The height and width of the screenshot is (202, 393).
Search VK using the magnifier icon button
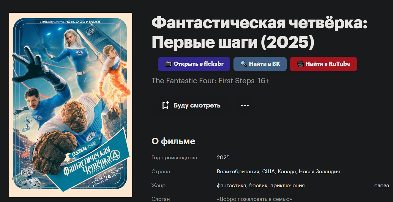(260, 64)
